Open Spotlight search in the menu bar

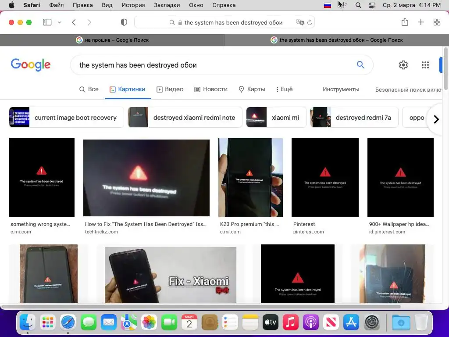358,5
